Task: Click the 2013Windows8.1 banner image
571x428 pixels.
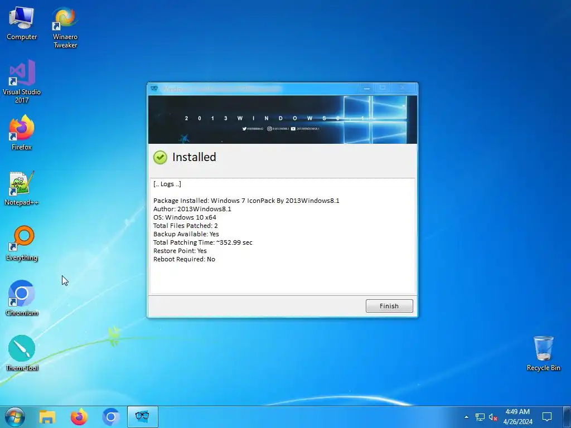Action: (x=283, y=119)
